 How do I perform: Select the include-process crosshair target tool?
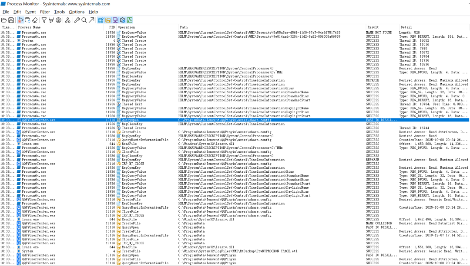[59, 20]
